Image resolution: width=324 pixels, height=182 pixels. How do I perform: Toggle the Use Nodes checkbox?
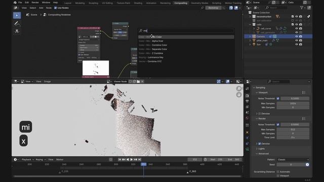point(55,8)
